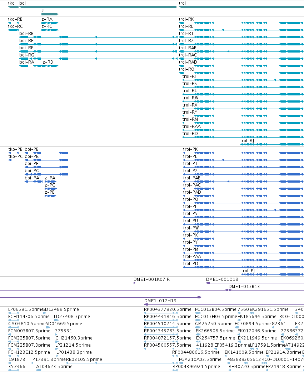
Task: Click protein trol-PK label
Action: click(190, 149)
